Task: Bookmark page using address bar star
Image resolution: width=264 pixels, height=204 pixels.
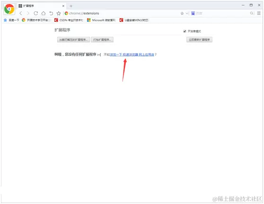Action: (x=182, y=13)
